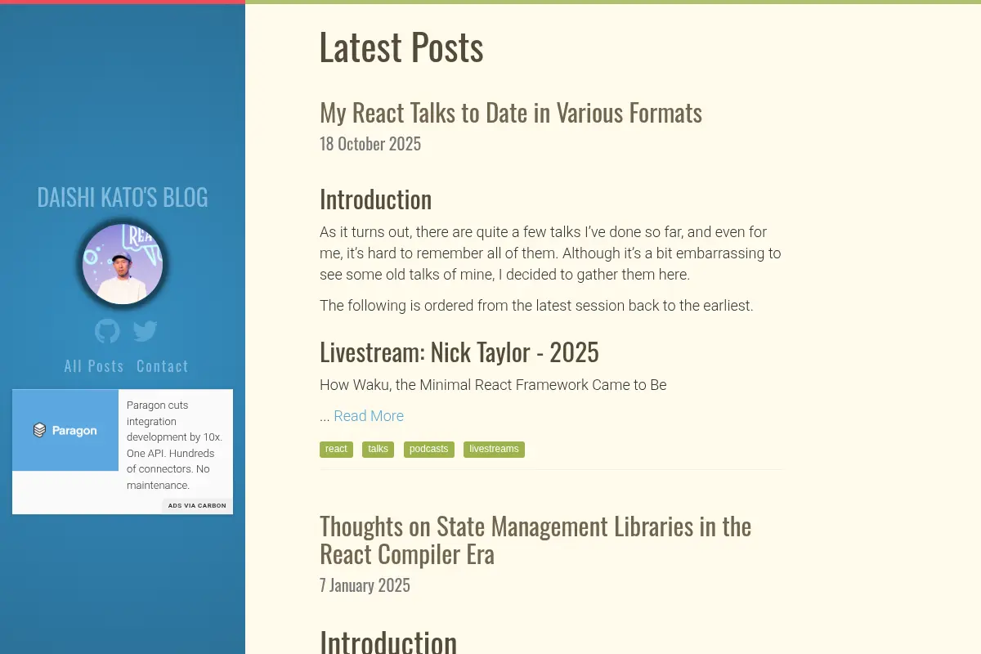981x654 pixels.
Task: Open the Twitter bird icon
Action: pos(146,331)
